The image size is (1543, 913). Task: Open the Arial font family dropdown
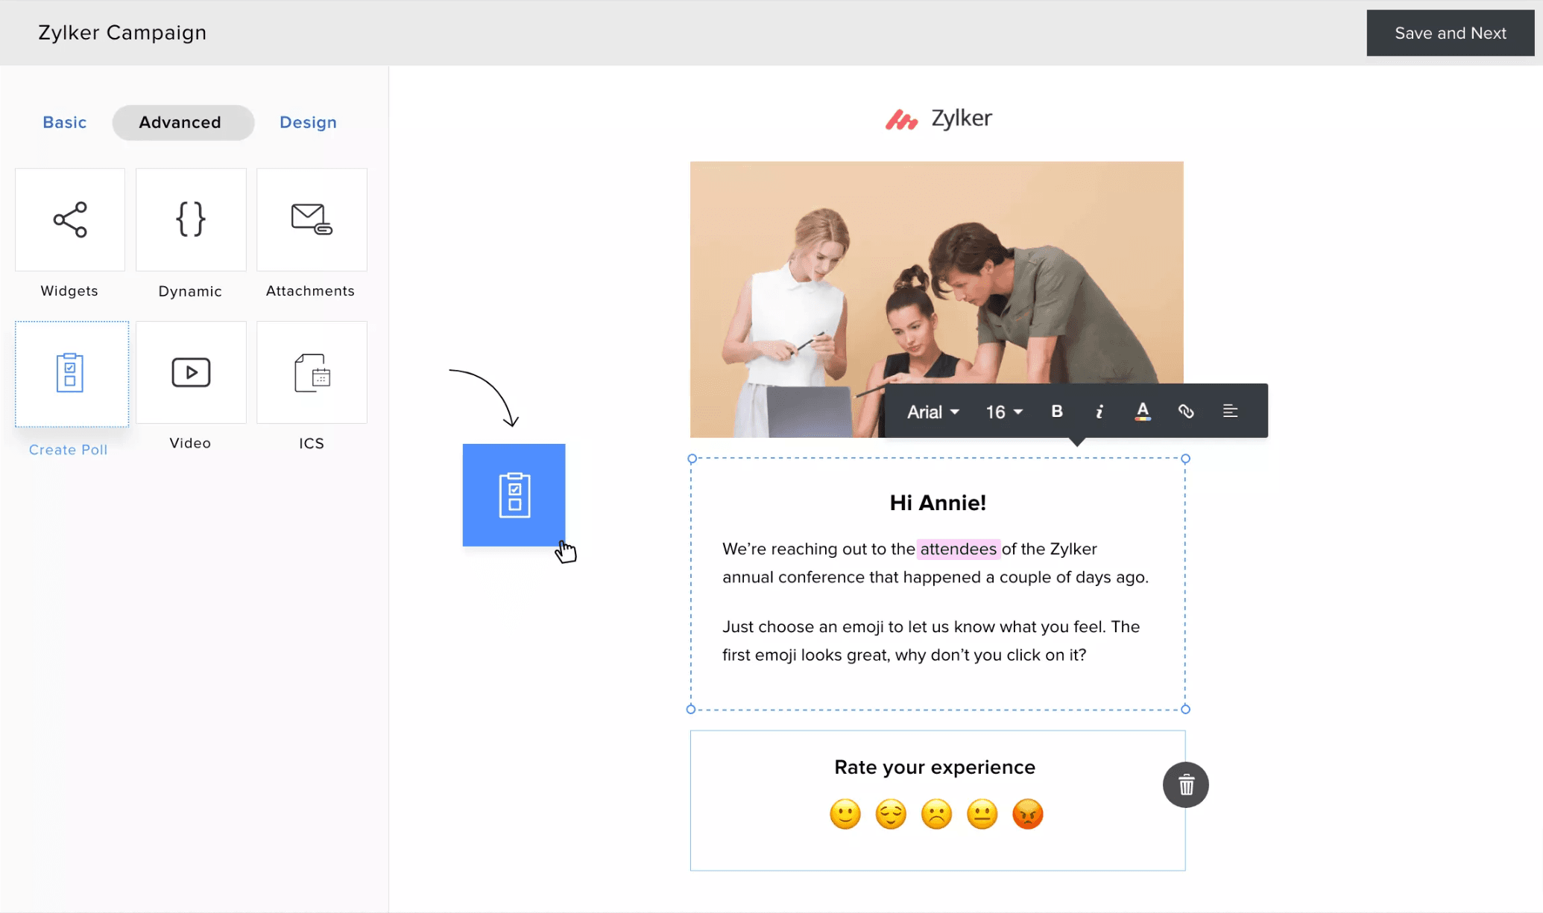(x=932, y=411)
